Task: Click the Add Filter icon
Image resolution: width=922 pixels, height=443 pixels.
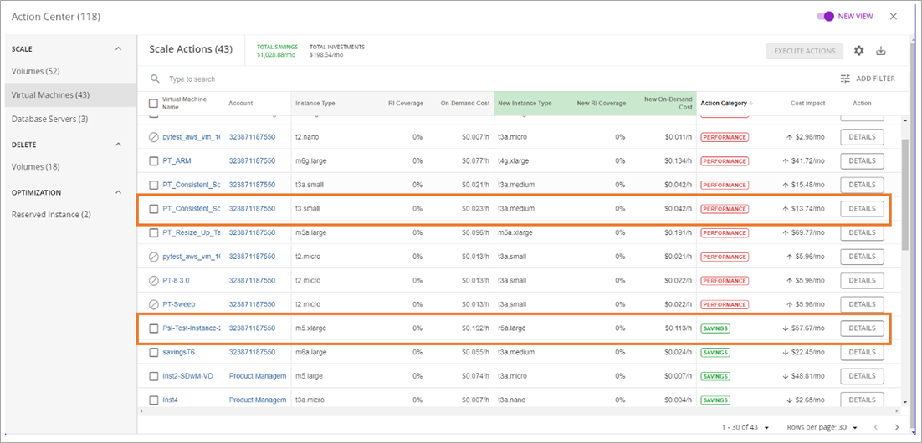Action: [845, 79]
